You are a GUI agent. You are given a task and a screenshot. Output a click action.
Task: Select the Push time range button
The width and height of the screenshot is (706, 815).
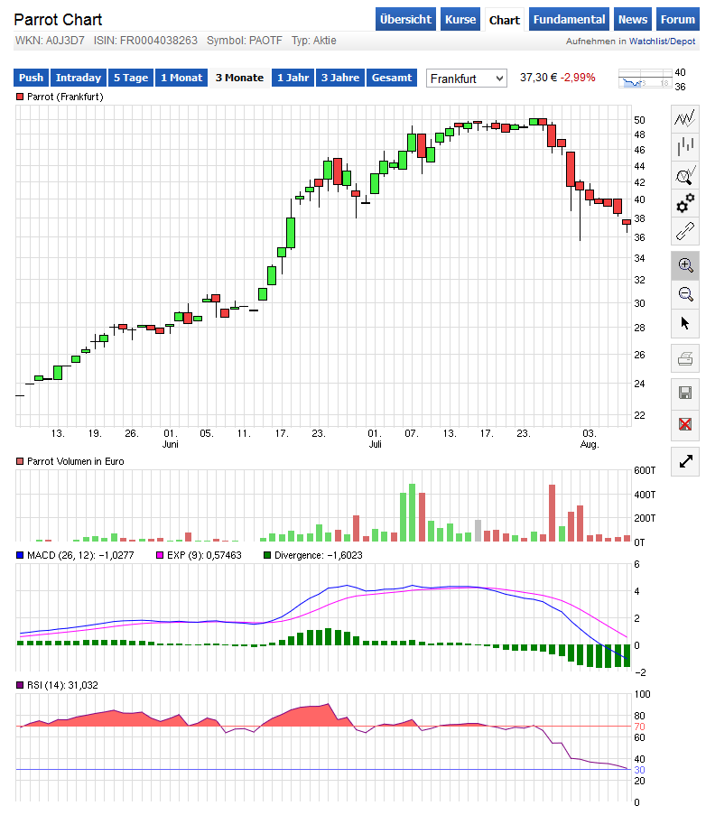point(32,78)
